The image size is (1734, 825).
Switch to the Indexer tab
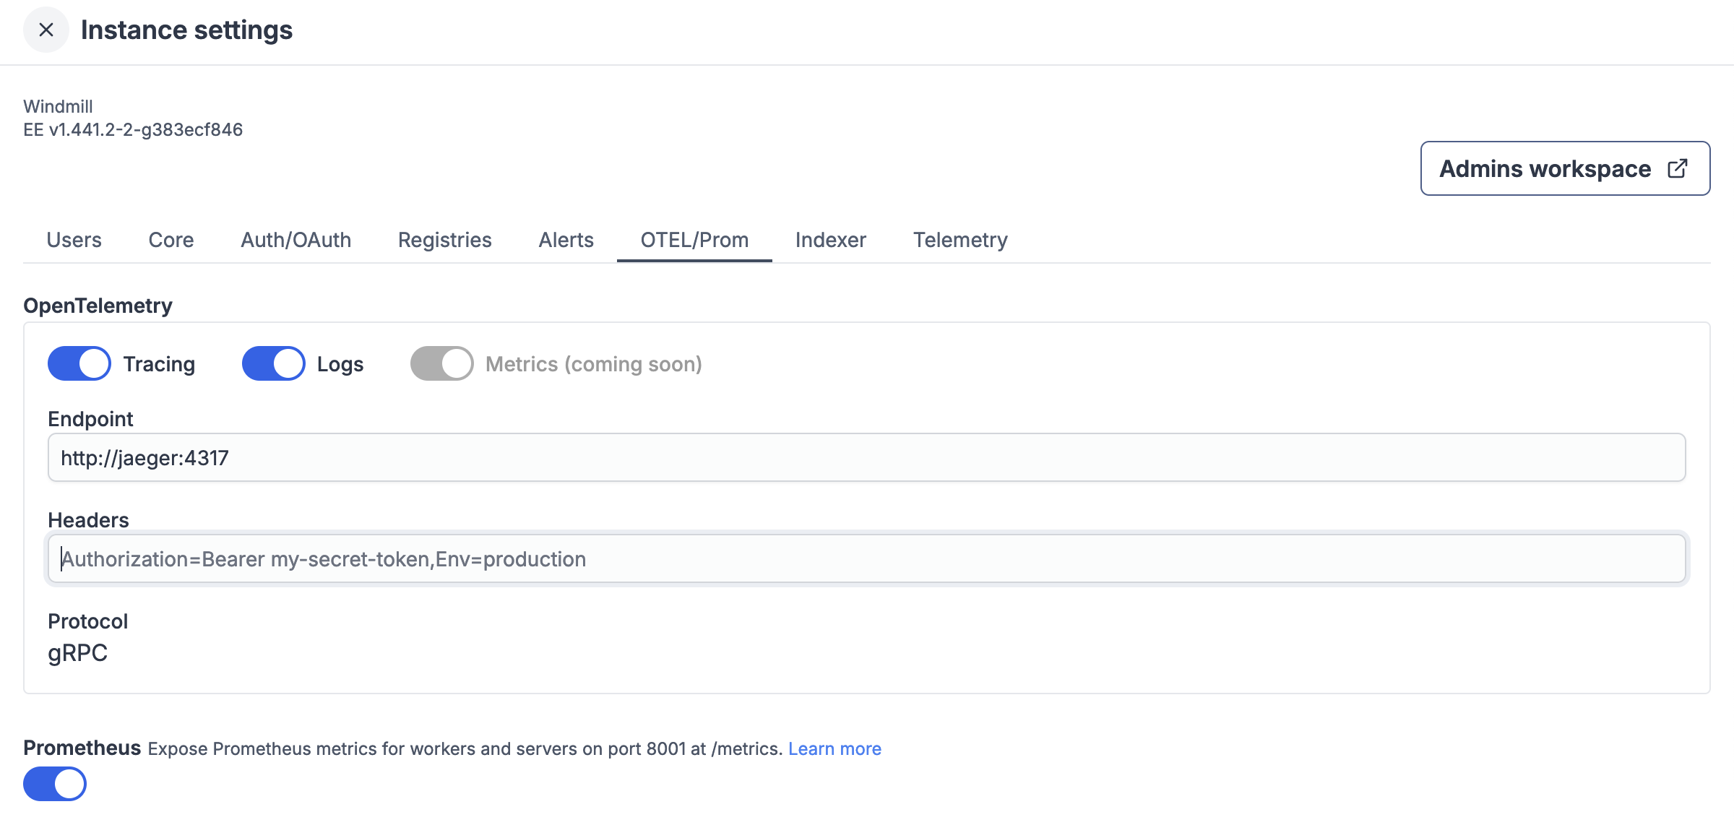830,240
